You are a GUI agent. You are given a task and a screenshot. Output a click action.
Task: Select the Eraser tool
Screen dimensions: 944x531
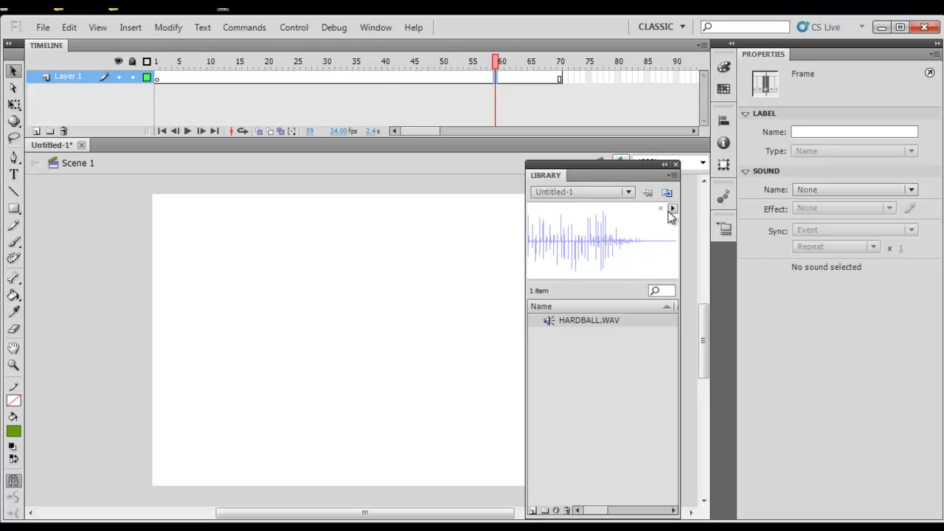pos(13,329)
